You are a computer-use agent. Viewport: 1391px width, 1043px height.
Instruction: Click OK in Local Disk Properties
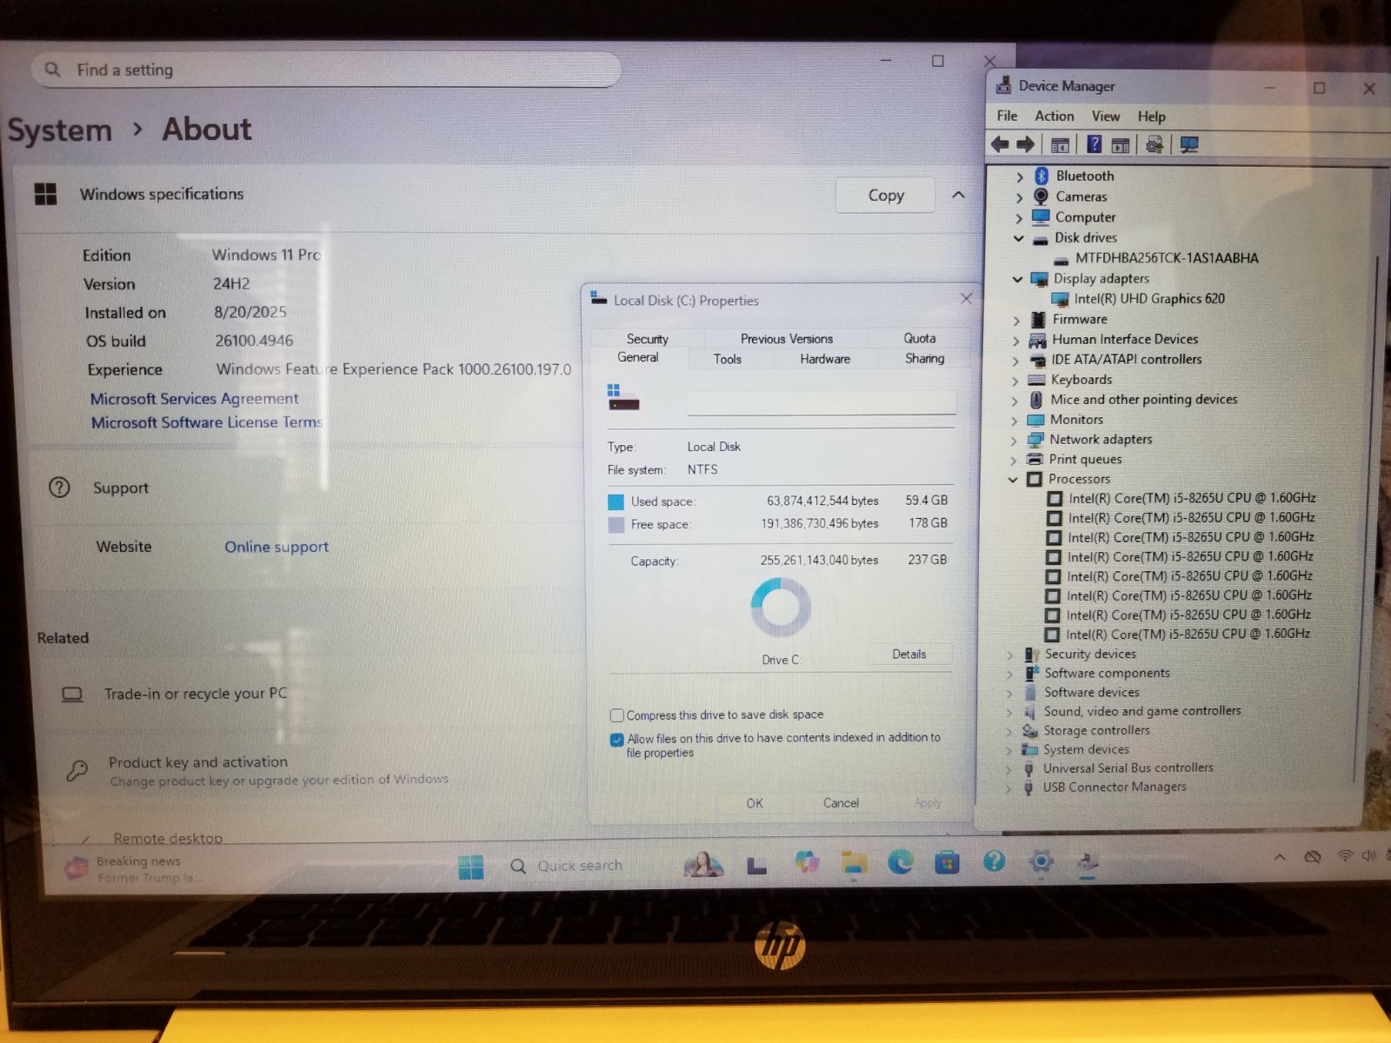pos(755,803)
